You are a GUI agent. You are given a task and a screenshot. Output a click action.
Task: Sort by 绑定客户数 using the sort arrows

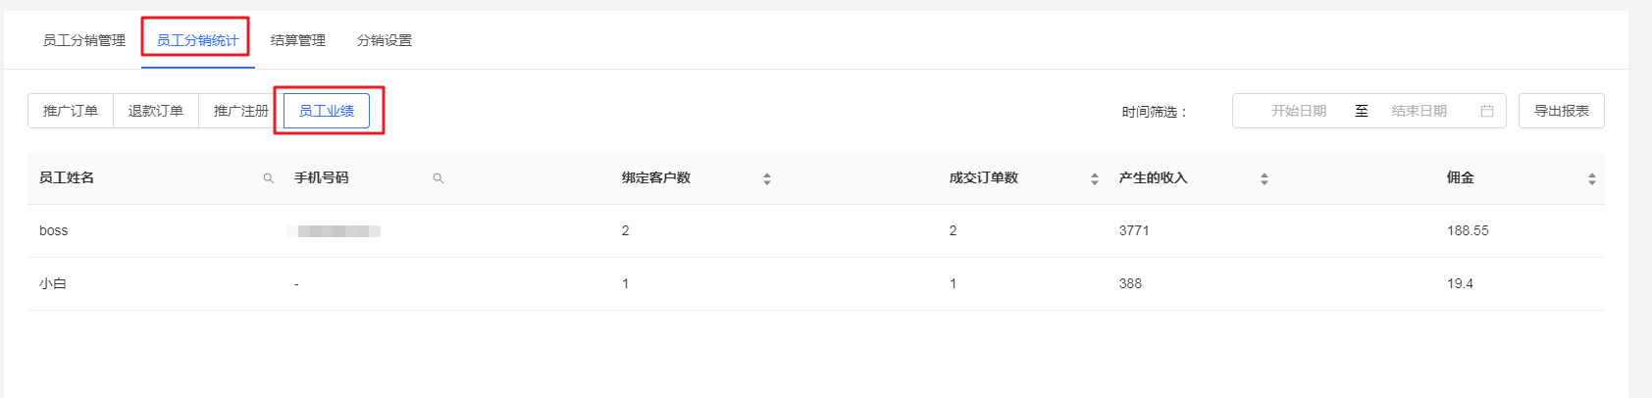[766, 178]
